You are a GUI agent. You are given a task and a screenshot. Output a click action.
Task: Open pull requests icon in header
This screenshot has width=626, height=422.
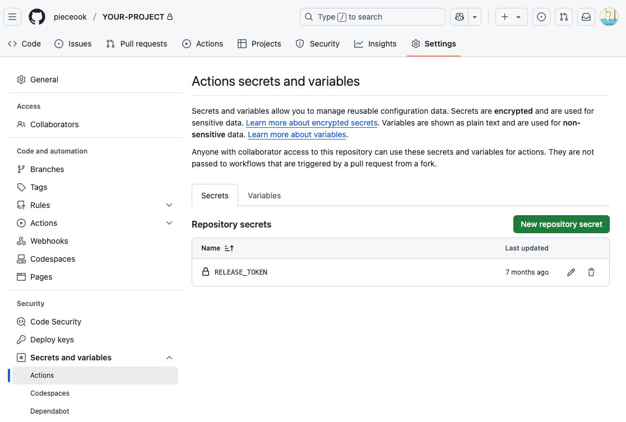563,17
